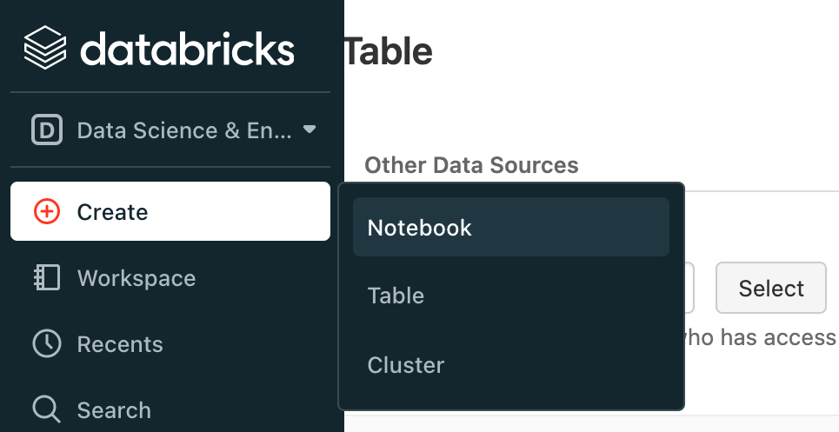
Task: Click the input box beside Select button
Action: click(x=689, y=288)
